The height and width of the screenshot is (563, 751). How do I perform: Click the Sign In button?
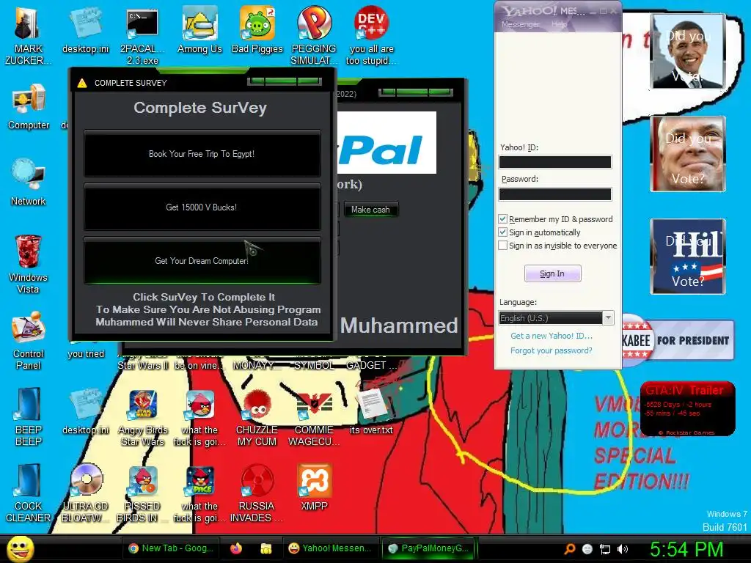[x=552, y=273]
